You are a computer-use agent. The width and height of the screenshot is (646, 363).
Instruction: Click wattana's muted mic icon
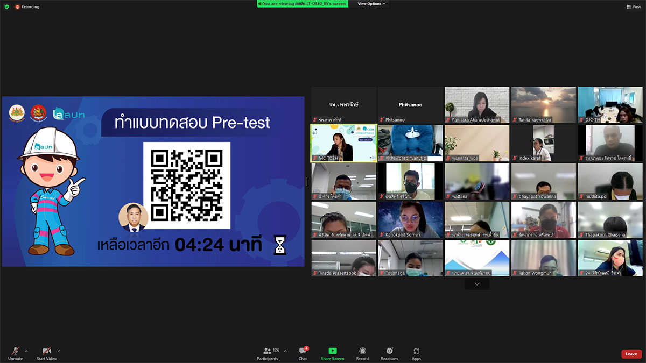[448, 196]
